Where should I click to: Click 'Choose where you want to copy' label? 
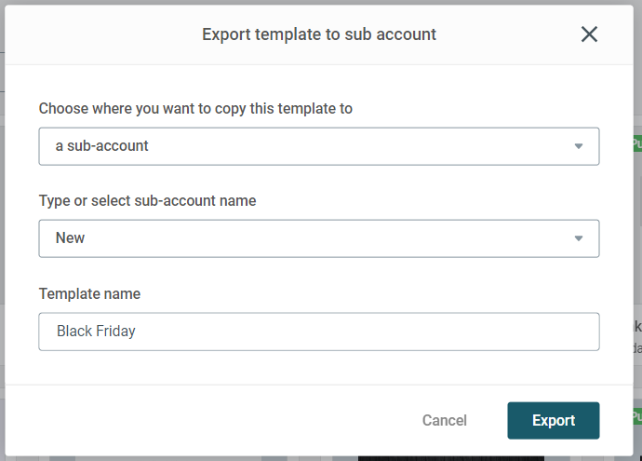click(195, 109)
